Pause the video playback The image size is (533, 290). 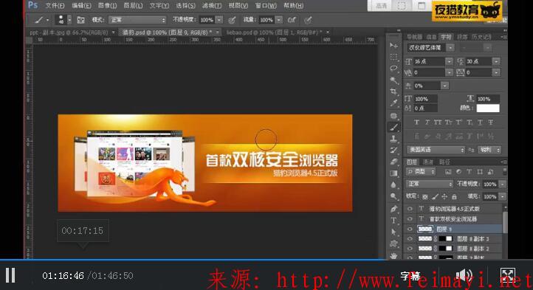pyautogui.click(x=10, y=275)
